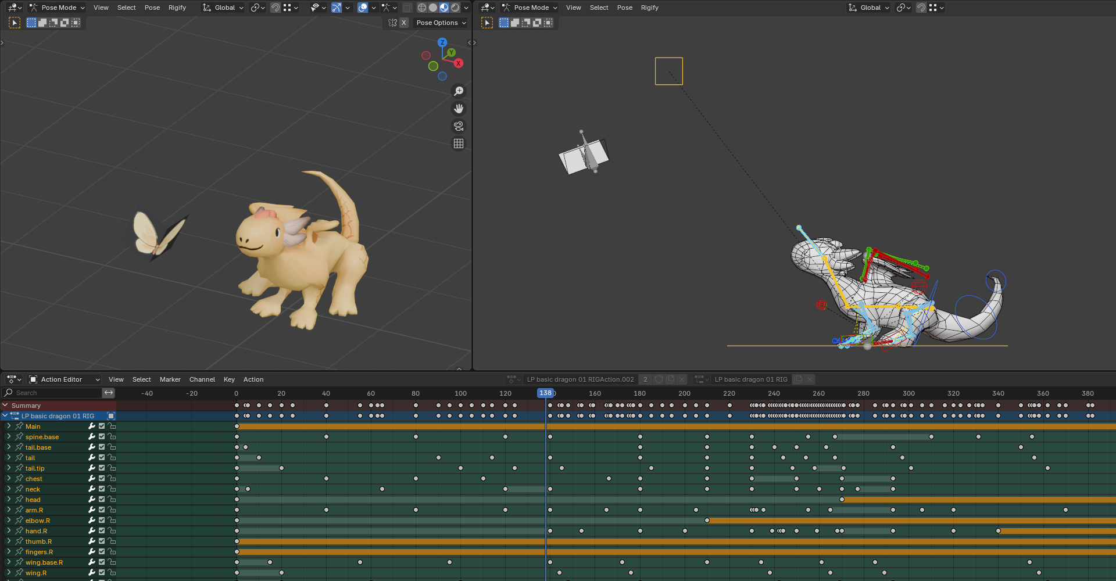Click the LP basic dragon 01 RIGAction.002 name field
The width and height of the screenshot is (1116, 581).
pos(580,379)
